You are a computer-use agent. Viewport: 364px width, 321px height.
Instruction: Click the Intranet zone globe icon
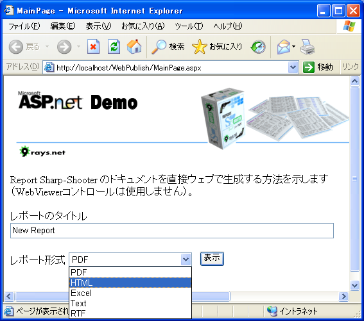click(x=272, y=311)
